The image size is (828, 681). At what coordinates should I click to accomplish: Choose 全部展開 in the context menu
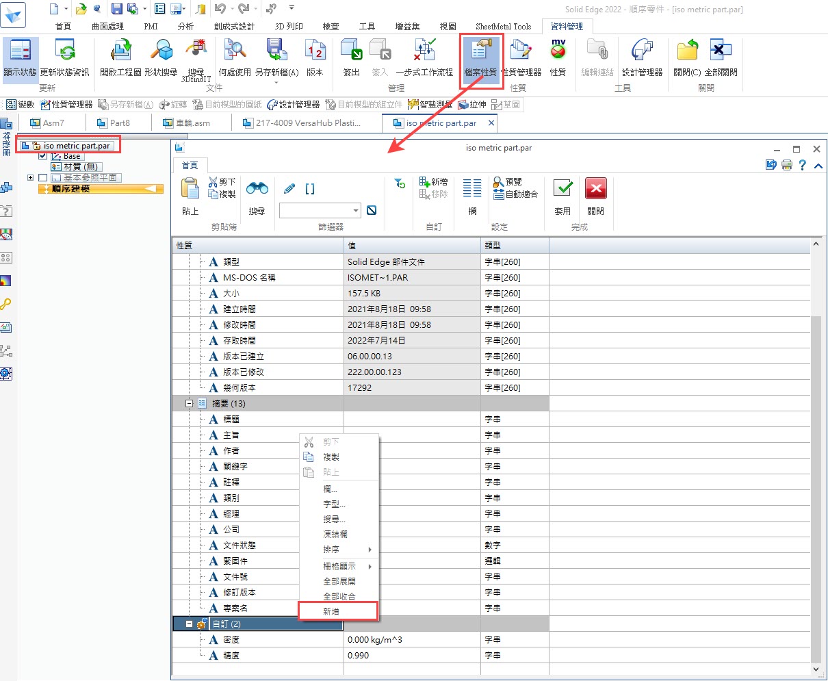point(339,581)
